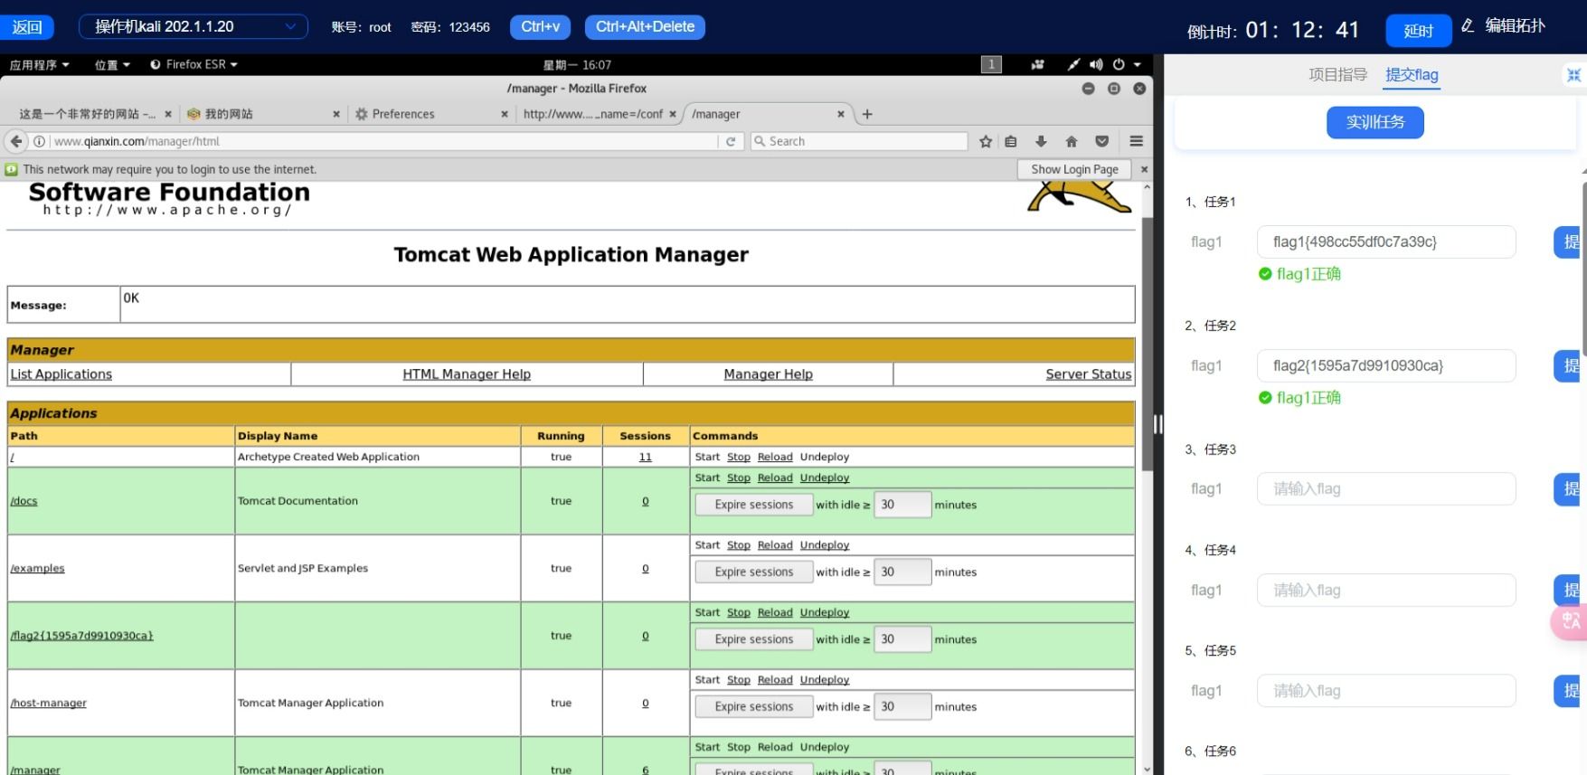This screenshot has height=775, width=1587.
Task: Expire sessions for /docs
Action: 754,505
